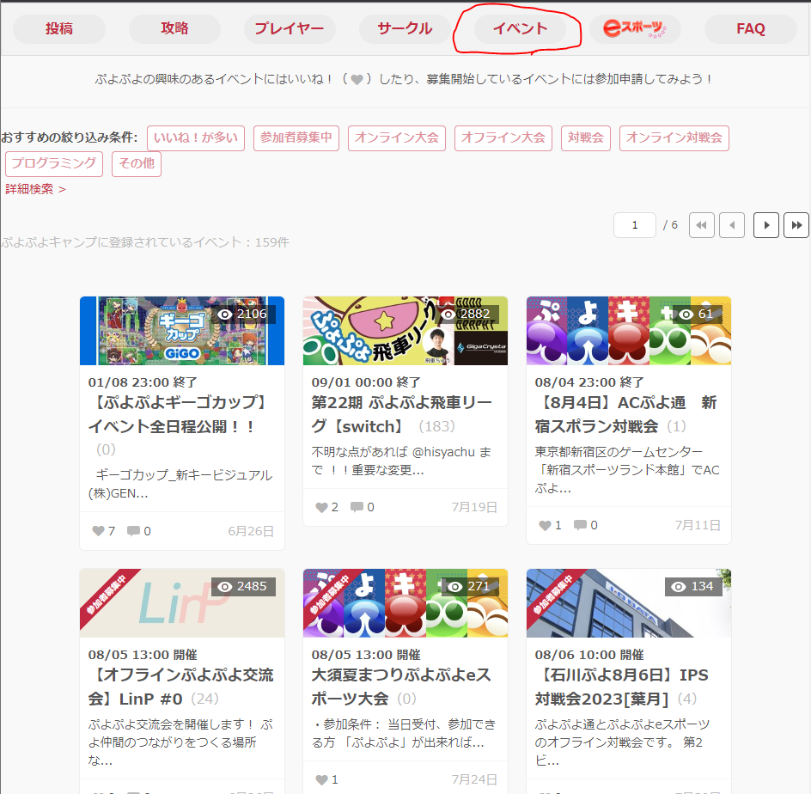Open 大須夏まつりぷよぷよeスポーツ大会 title
The width and height of the screenshot is (811, 794).
401,687
